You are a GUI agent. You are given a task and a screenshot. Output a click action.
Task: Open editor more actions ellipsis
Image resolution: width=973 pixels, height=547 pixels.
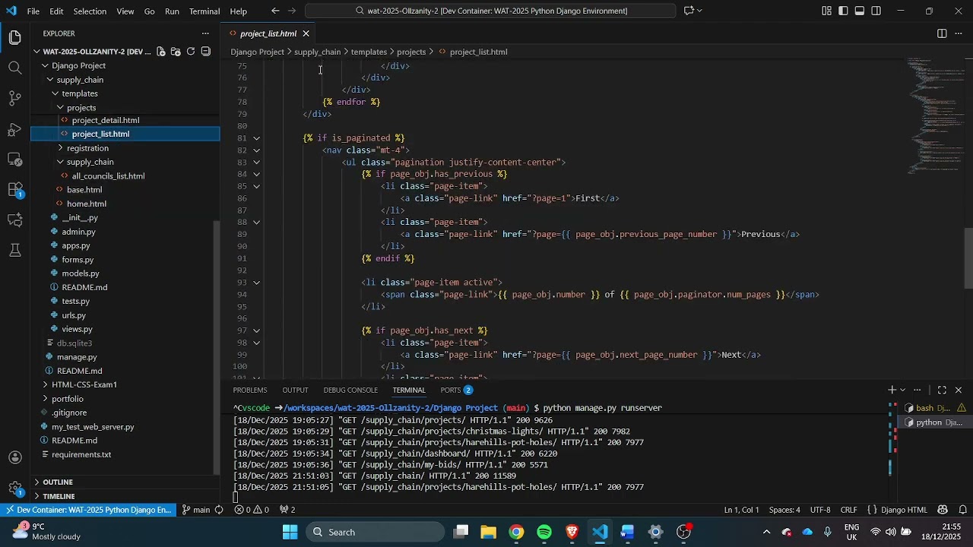coord(958,33)
